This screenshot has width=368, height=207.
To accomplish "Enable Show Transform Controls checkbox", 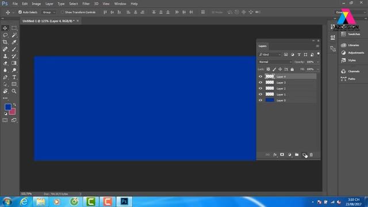I will (x=62, y=12).
